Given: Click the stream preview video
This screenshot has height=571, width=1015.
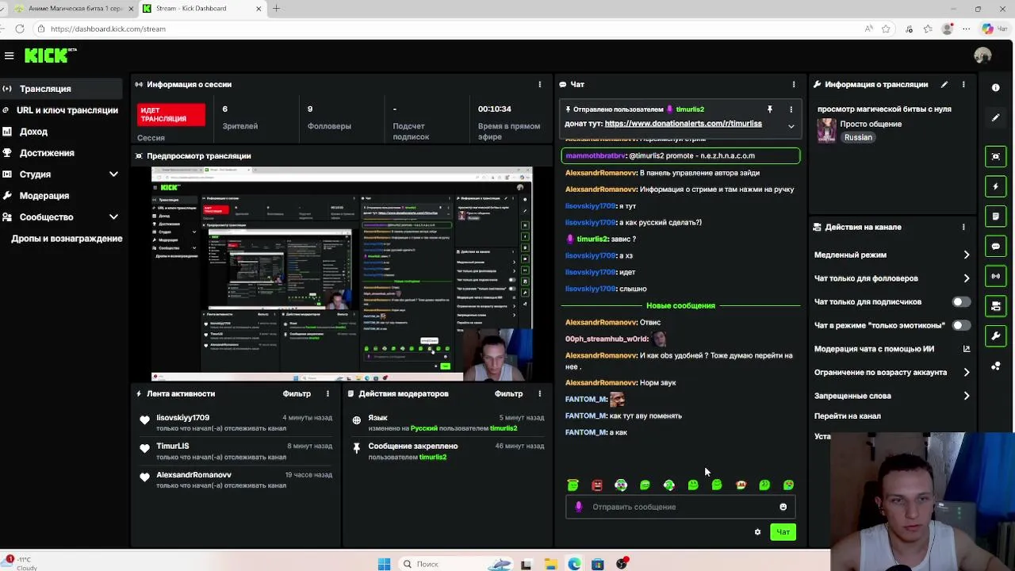Looking at the screenshot, I should (342, 274).
